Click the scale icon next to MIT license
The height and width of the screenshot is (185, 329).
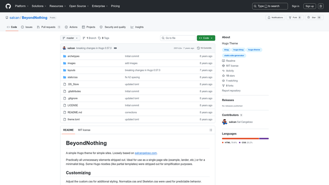(x=223, y=66)
